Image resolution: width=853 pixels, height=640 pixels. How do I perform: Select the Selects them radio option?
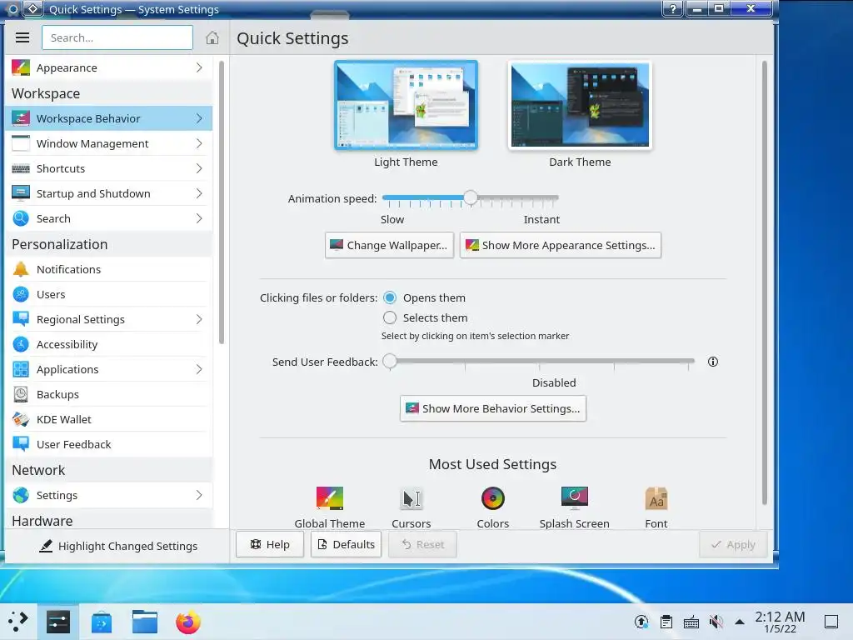[x=390, y=317]
